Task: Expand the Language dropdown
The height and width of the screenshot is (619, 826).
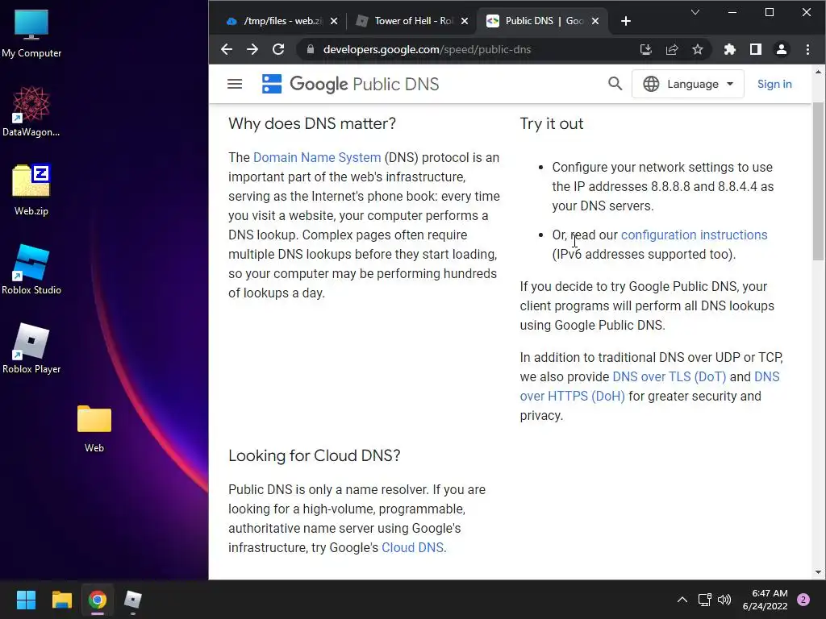Action: [x=688, y=84]
